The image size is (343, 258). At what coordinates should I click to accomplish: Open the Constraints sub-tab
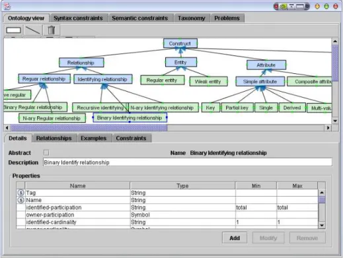pos(131,139)
